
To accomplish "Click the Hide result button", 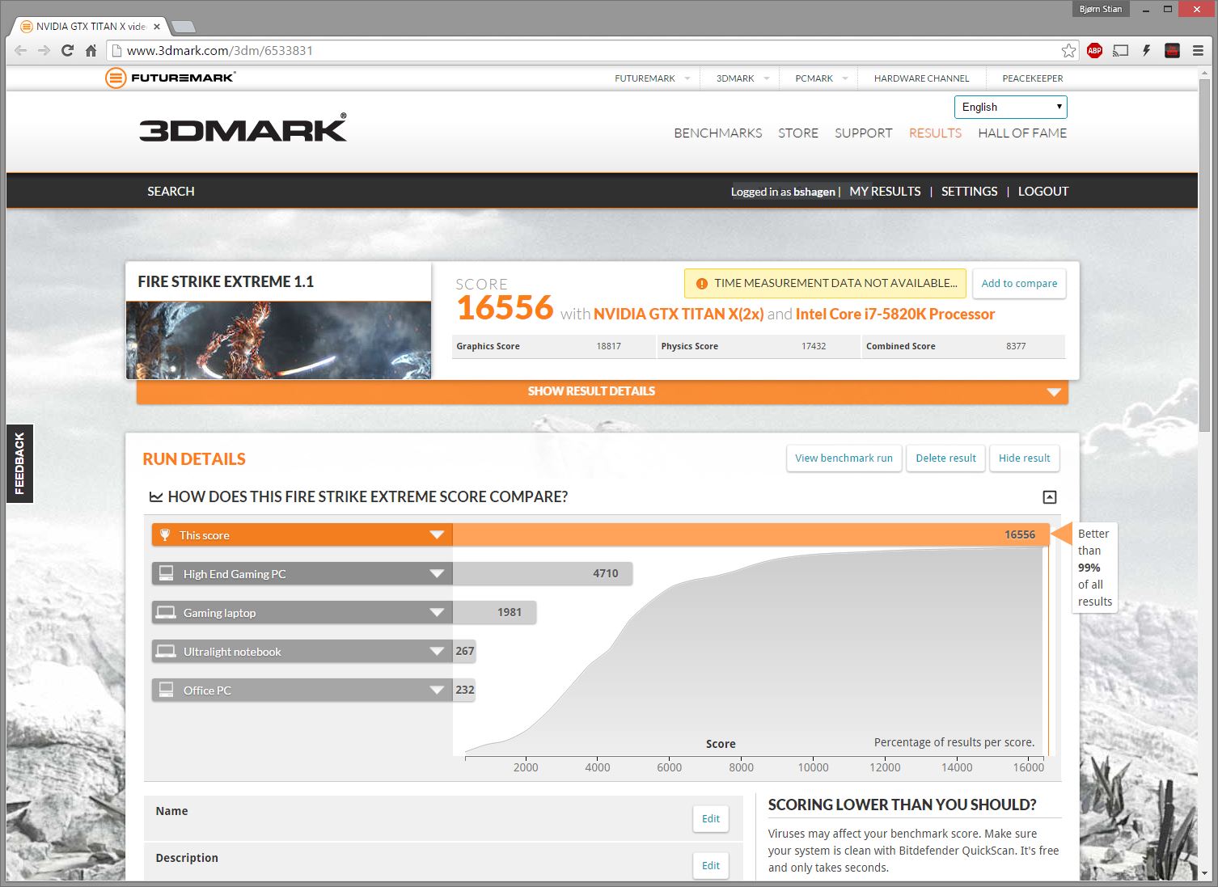I will (1024, 458).
